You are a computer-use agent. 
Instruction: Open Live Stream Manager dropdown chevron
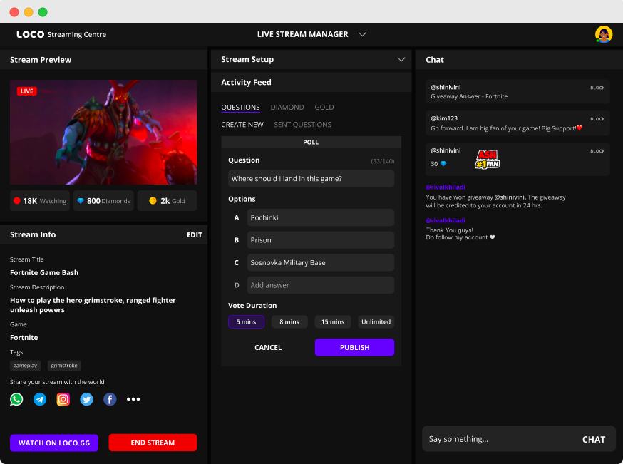click(362, 34)
